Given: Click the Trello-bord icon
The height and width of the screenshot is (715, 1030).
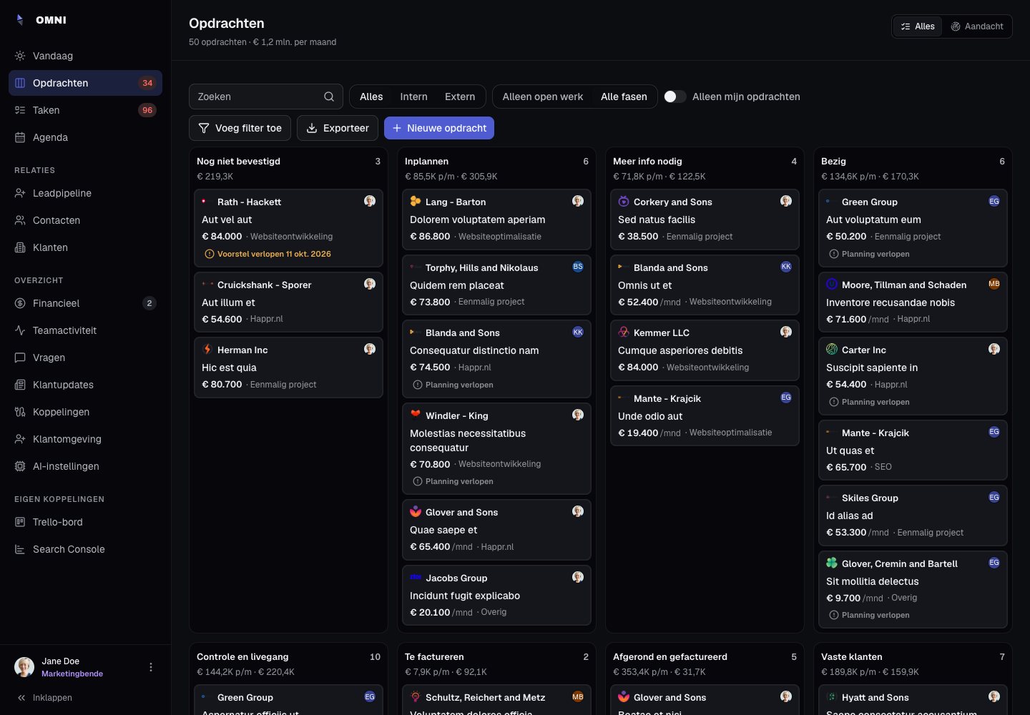Looking at the screenshot, I should (20, 522).
